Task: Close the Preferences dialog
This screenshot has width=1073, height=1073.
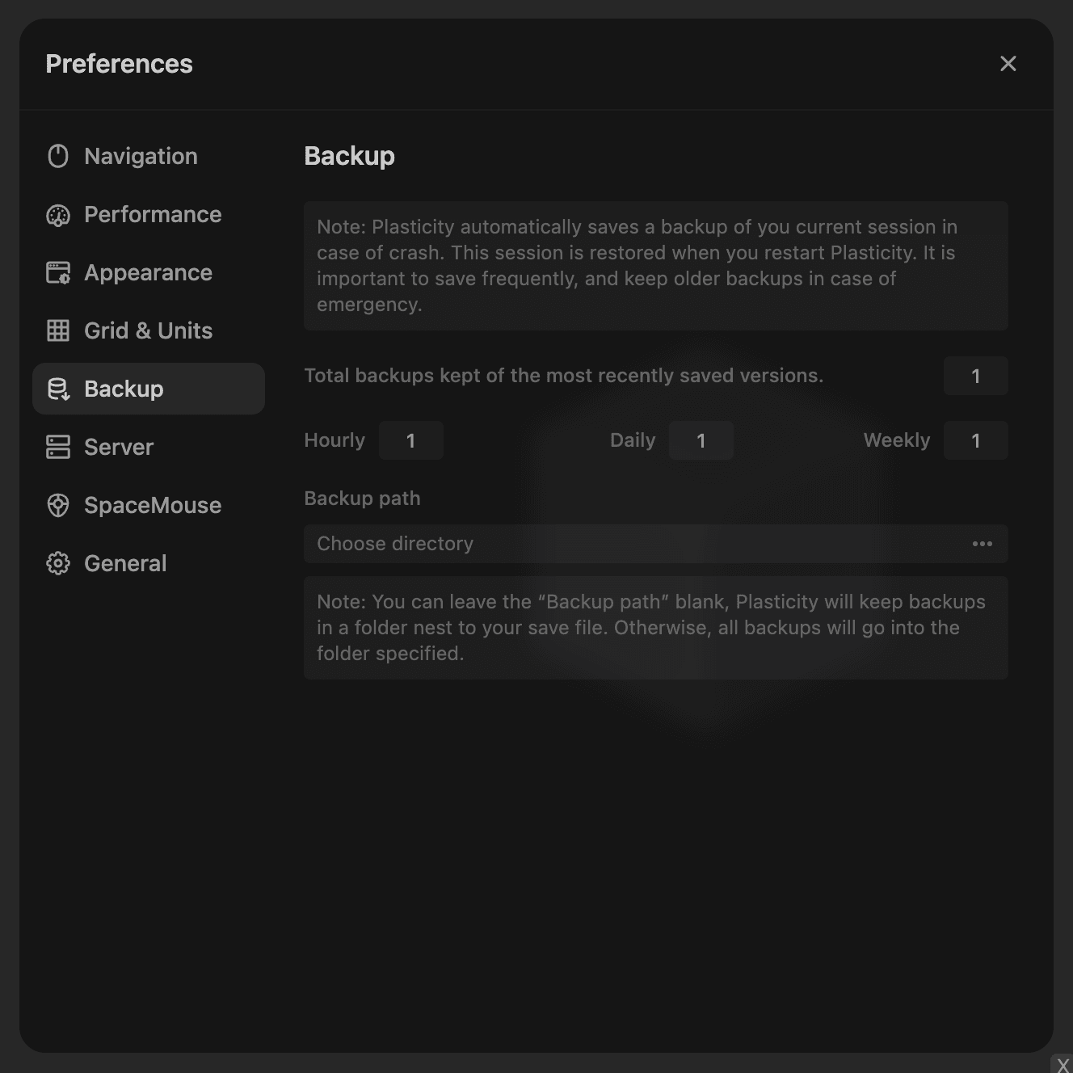Action: tap(1008, 64)
